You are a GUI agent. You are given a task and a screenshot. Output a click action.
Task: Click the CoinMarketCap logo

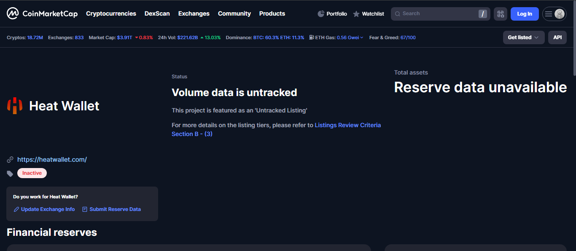point(42,13)
